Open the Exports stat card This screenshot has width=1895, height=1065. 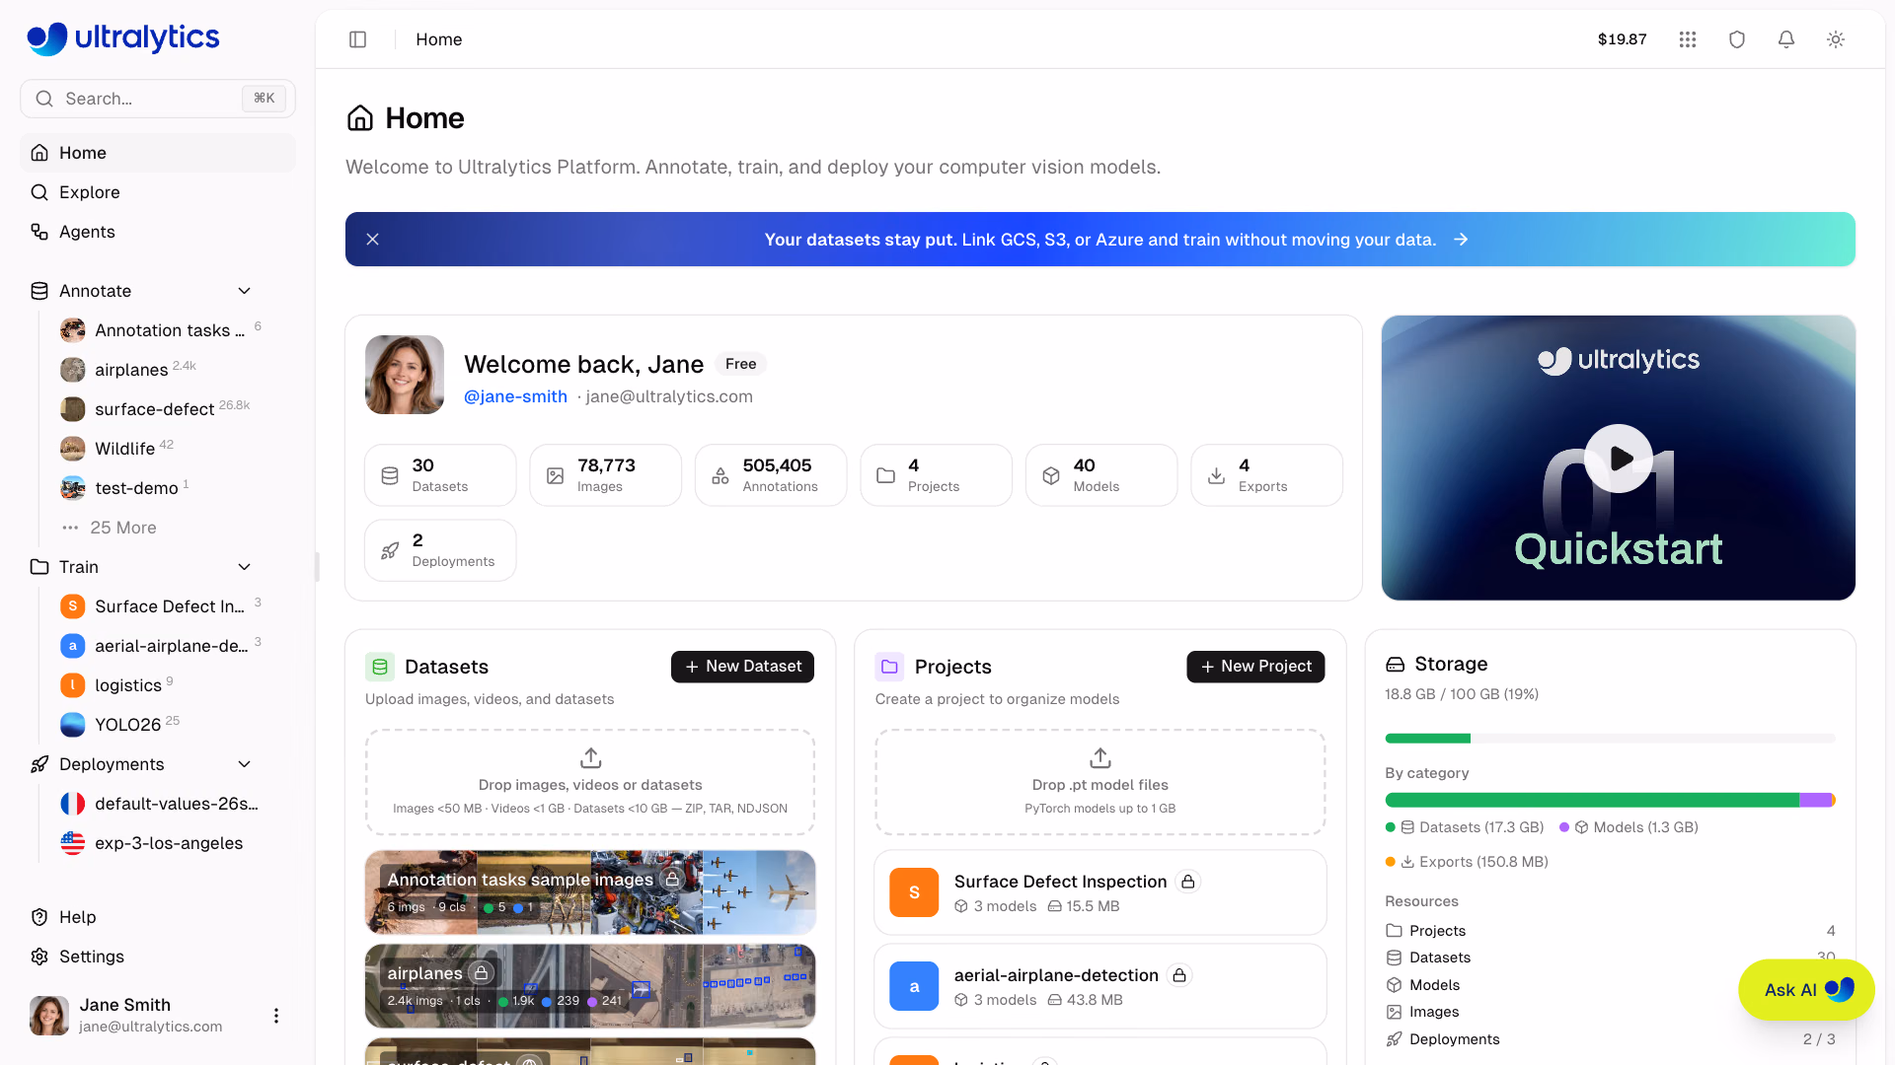(1266, 475)
